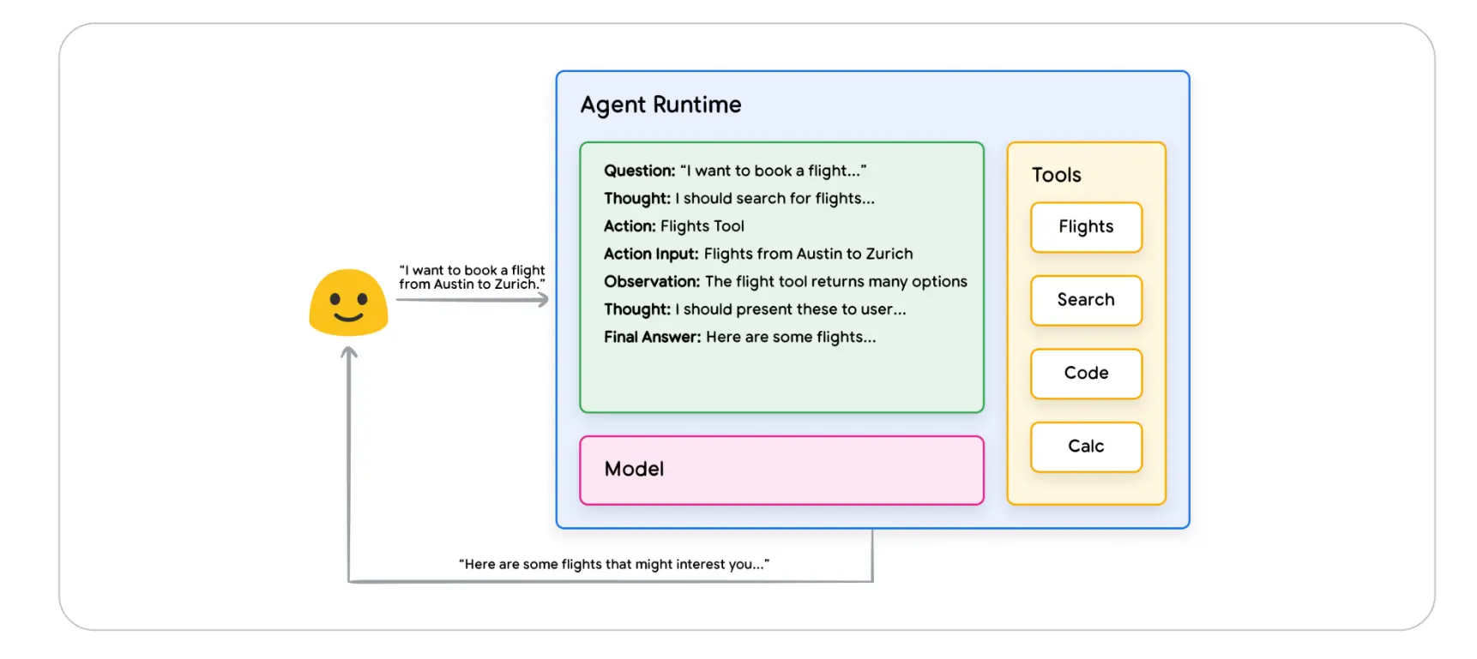Image resolution: width=1477 pixels, height=659 pixels.
Task: Select the Final Answer line
Action: 739,337
